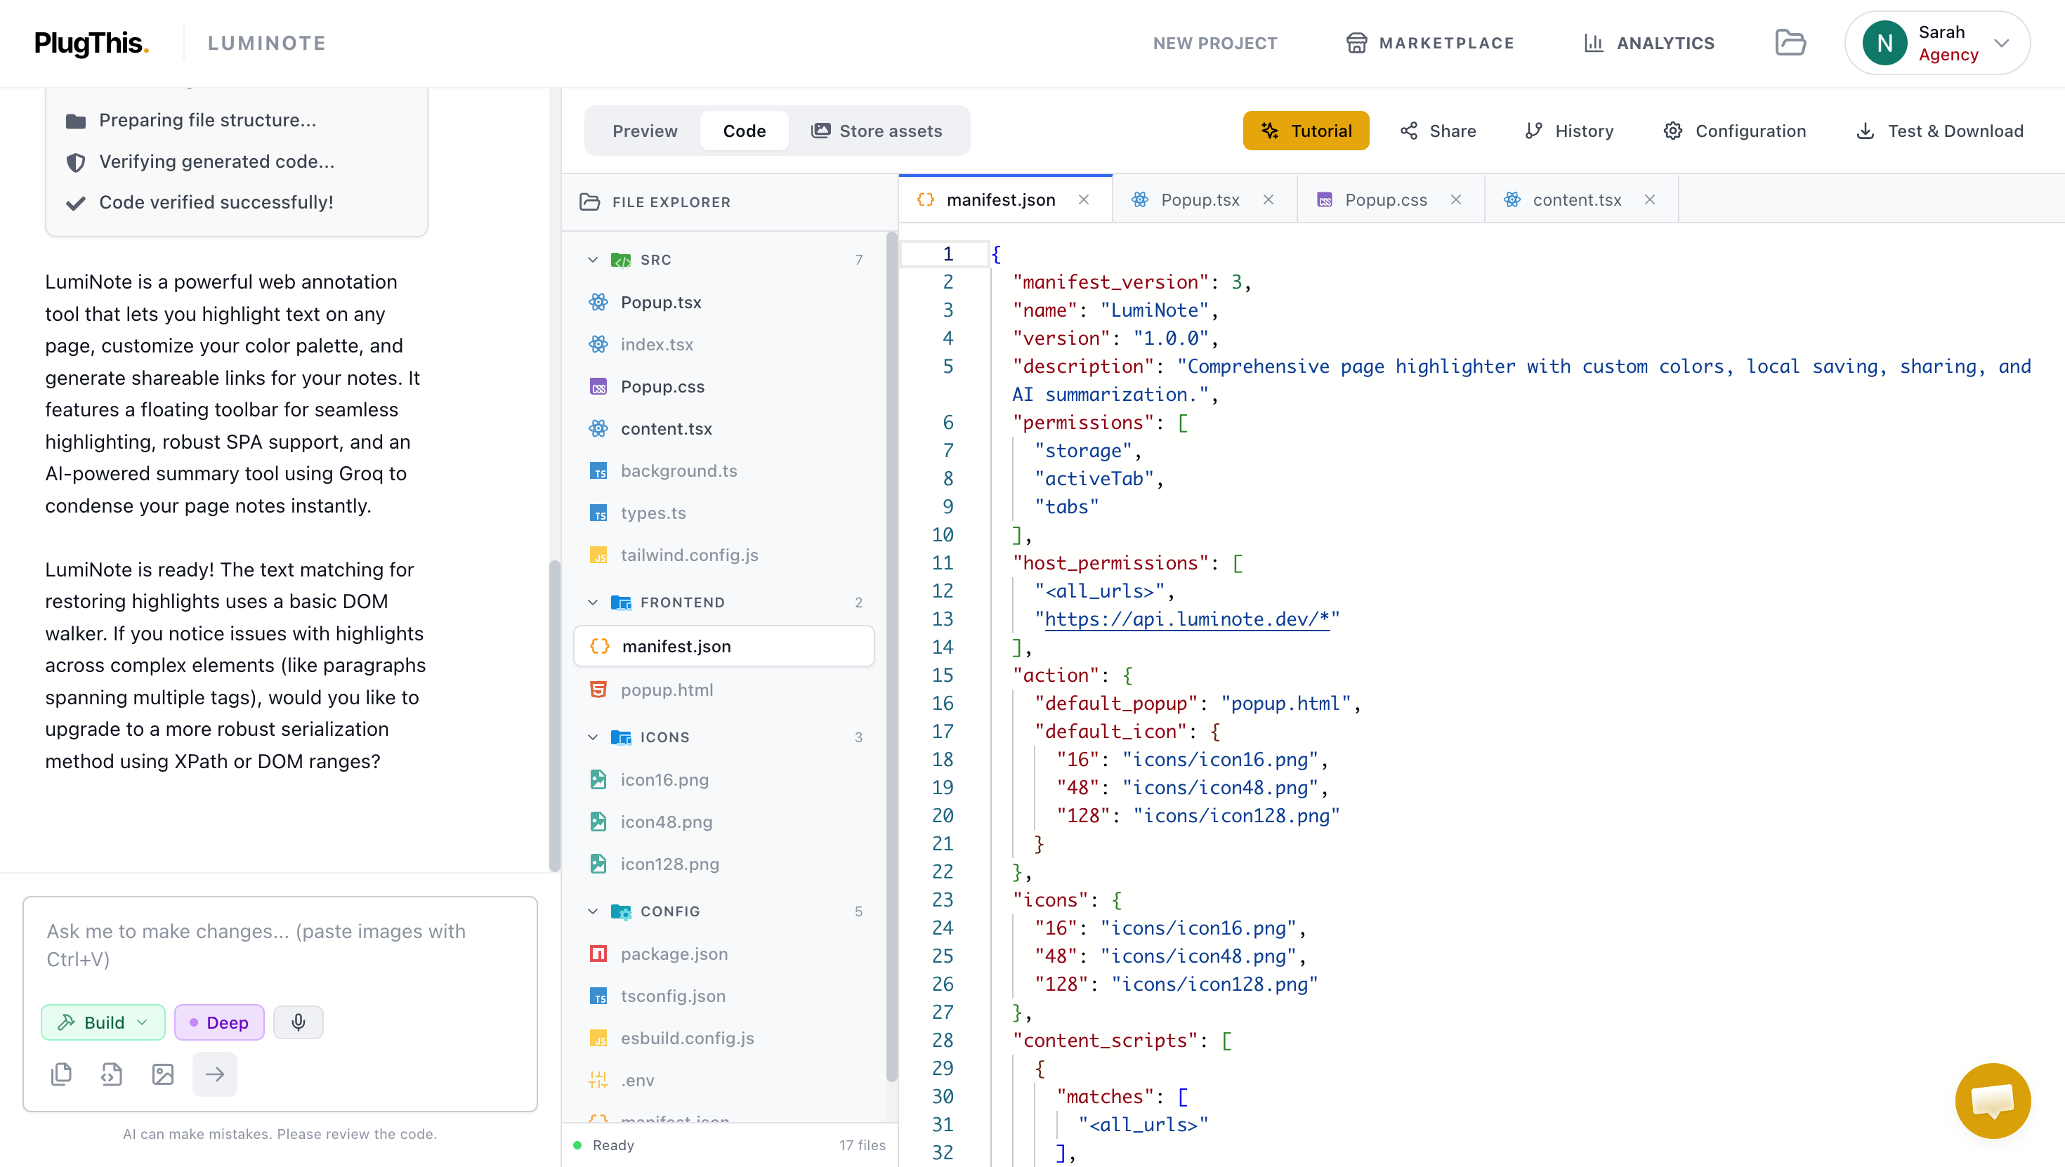This screenshot has height=1167, width=2065.
Task: Click the microphone voice input icon
Action: pyautogui.click(x=299, y=1022)
